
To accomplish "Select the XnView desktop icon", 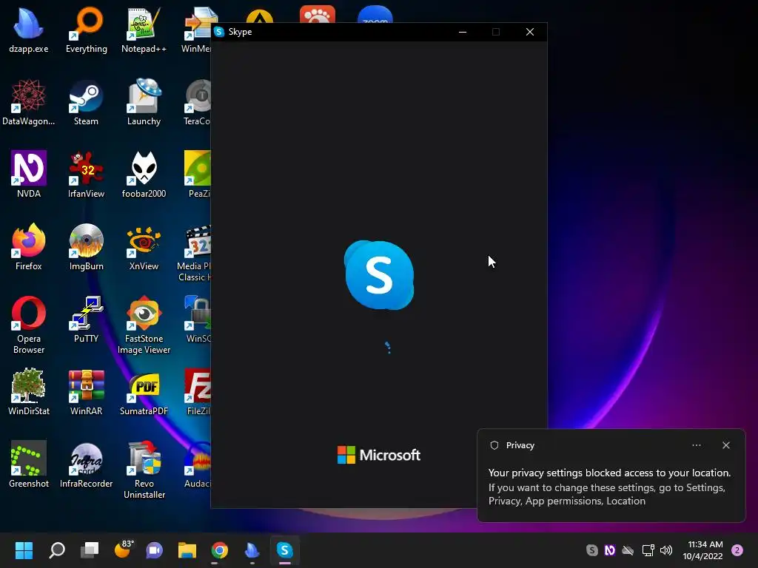I will 144,247.
